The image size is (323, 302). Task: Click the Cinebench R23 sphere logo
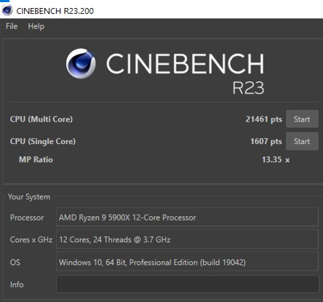click(81, 63)
